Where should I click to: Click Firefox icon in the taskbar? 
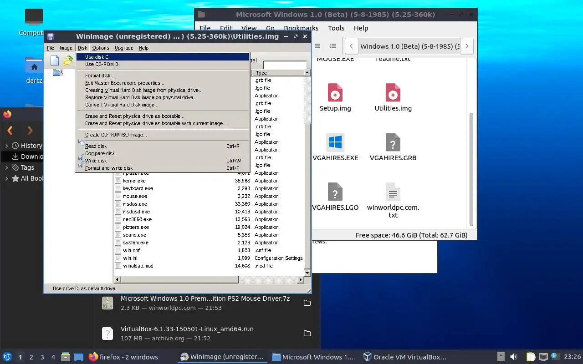coord(93,357)
